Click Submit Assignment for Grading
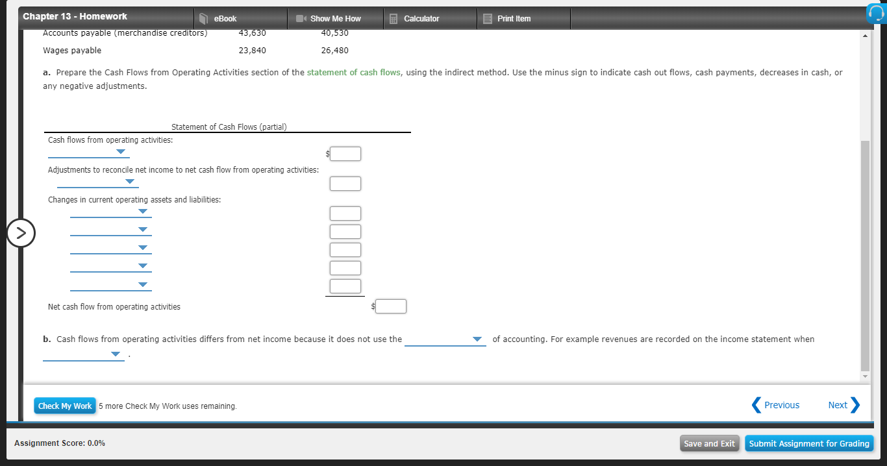887x466 pixels. coord(809,443)
